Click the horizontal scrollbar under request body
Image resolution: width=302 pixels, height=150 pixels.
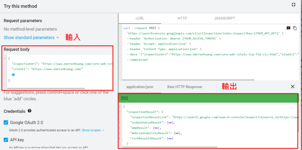pyautogui.click(x=46, y=89)
